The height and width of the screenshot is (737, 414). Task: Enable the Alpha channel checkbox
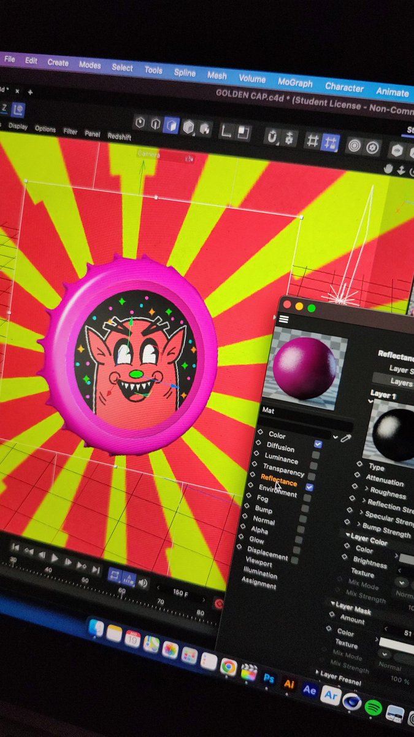pos(298,540)
